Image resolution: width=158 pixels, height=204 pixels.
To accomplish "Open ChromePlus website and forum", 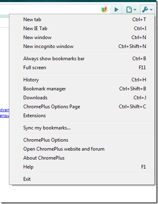I will click(87, 149).
